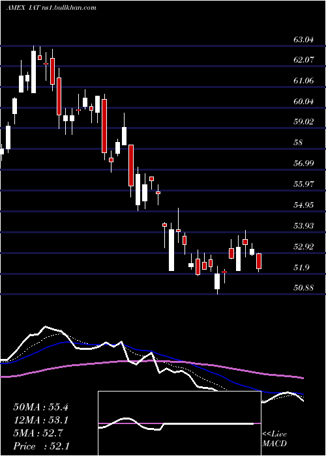326x456 pixels.
Task: Click the 62.07 price axis label
Action: click(304, 60)
